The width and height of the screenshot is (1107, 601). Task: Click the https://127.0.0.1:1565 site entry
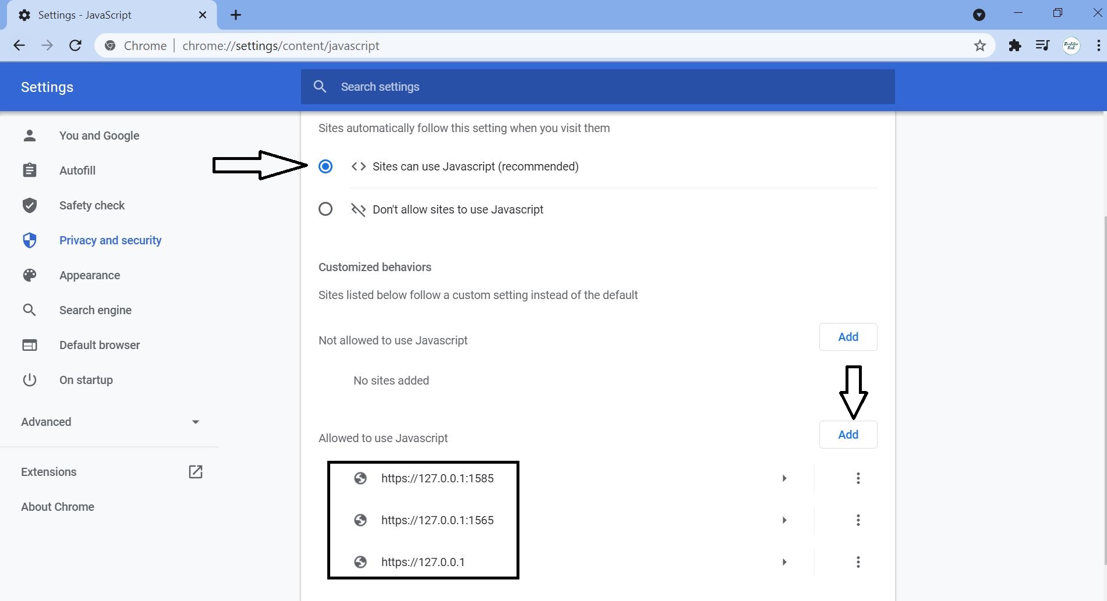click(437, 520)
